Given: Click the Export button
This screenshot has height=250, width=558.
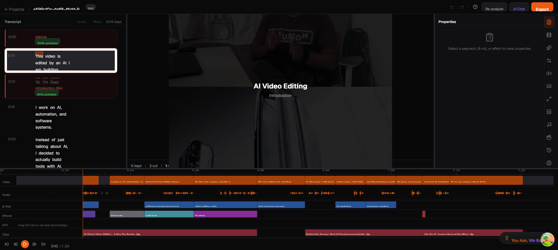Looking at the screenshot, I should coord(542,8).
